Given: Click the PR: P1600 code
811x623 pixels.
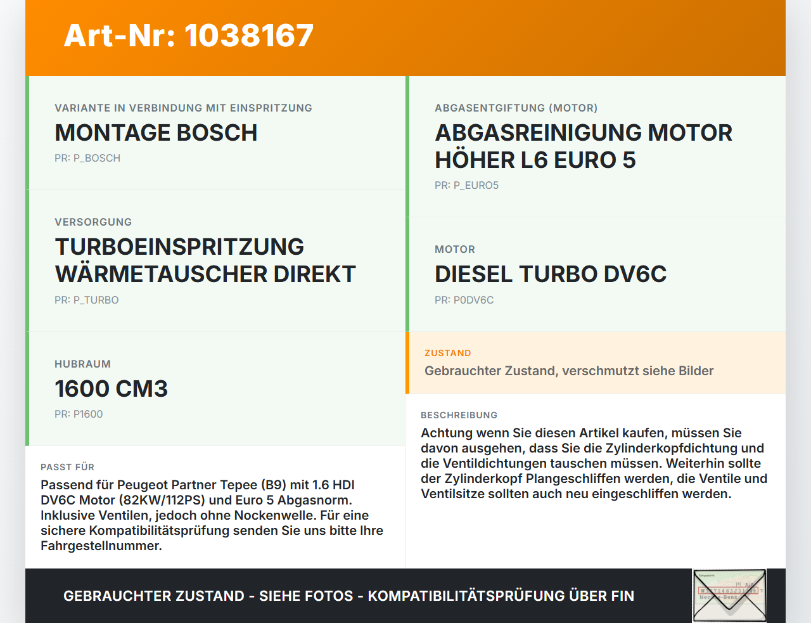Looking at the screenshot, I should (x=79, y=414).
